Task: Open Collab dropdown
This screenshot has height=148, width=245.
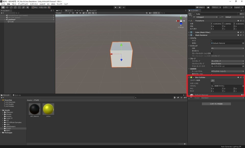Action: click(200, 7)
